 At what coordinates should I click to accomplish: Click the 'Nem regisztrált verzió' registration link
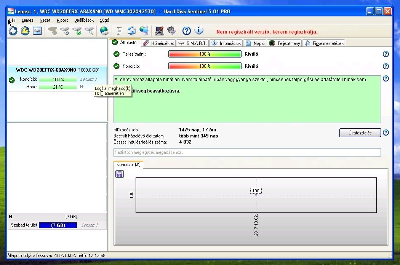[x=267, y=32]
